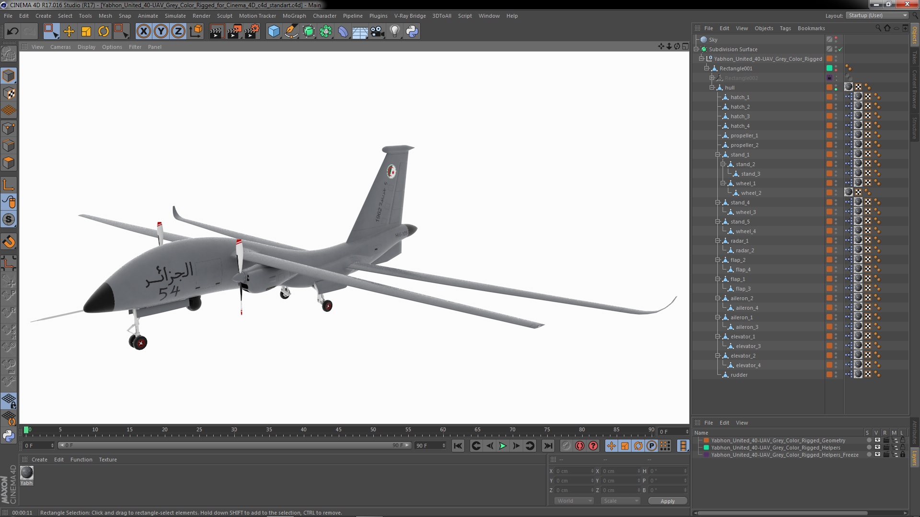Screen dimensions: 920x517
Task: Open Edit Render Settings icon
Action: click(x=252, y=32)
